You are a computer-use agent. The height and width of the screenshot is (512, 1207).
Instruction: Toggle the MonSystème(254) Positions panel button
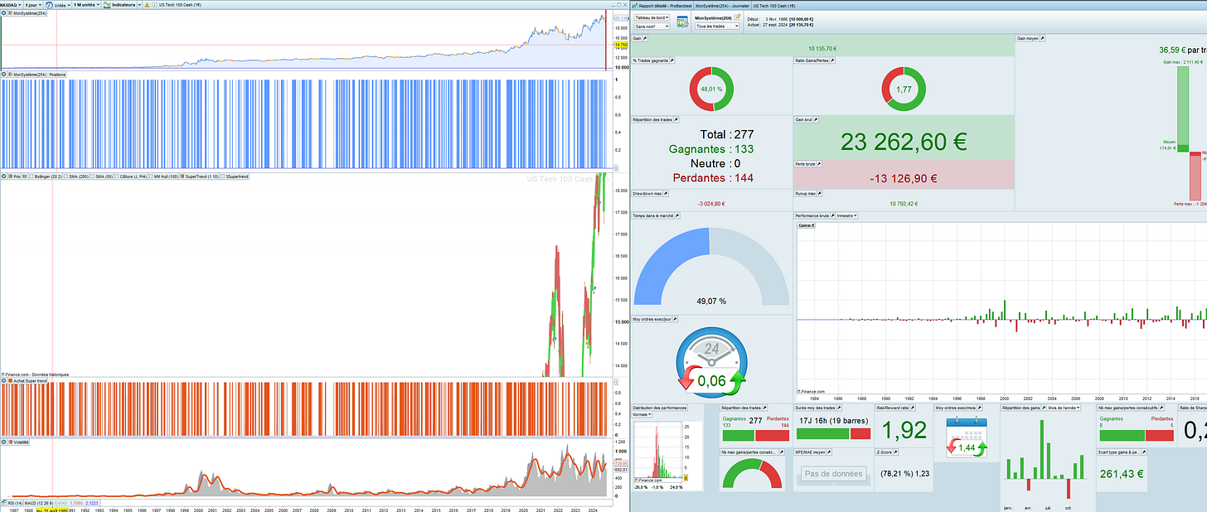click(x=4, y=75)
